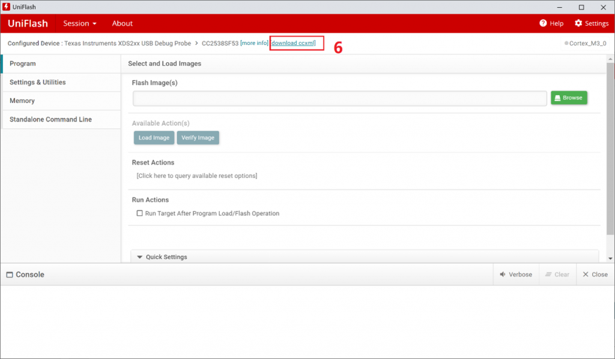Open the Session dropdown menu
Viewport: 615px width, 359px height.
(80, 23)
